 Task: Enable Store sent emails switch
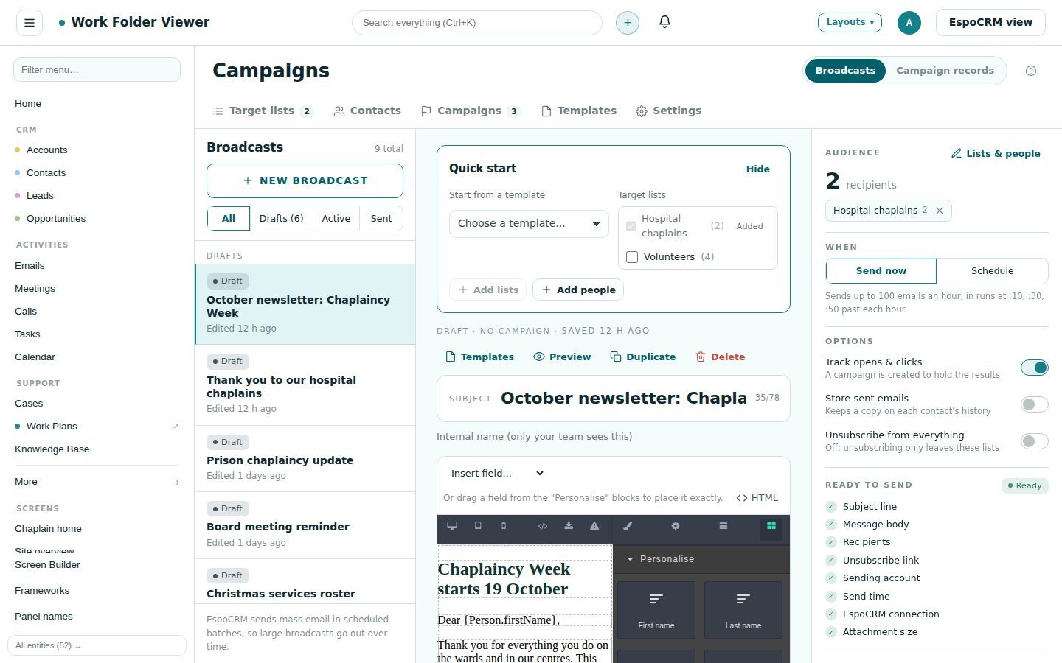[x=1034, y=404]
